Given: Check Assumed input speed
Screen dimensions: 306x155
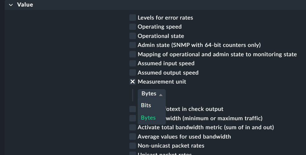Looking at the screenshot, I should coord(133,63).
